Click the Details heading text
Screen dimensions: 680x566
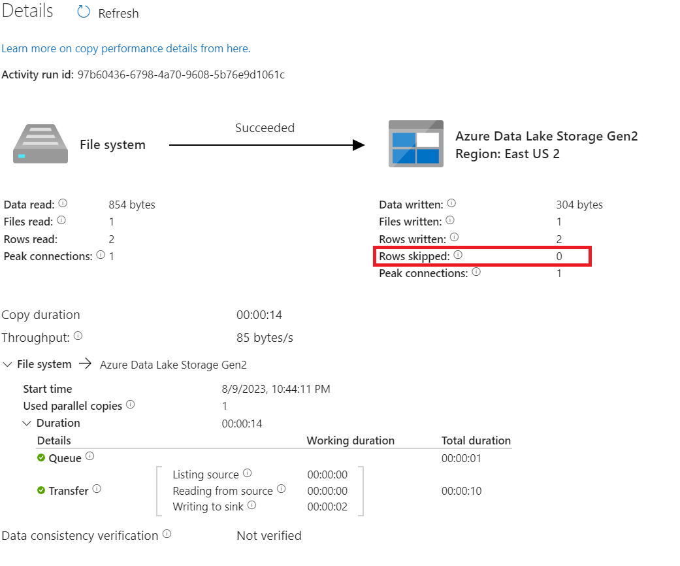coord(27,10)
